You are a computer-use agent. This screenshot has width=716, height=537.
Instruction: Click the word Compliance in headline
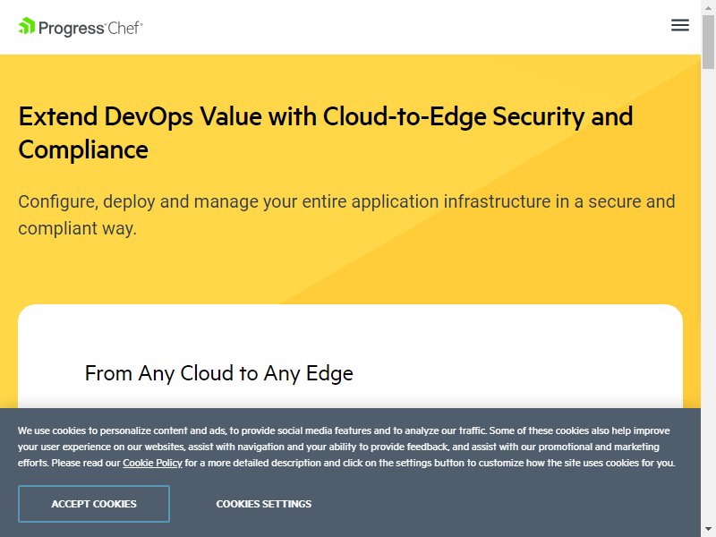[x=83, y=149]
